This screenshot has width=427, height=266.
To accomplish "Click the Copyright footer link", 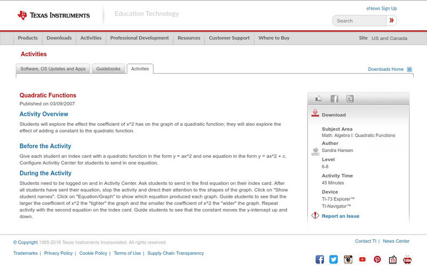I will pos(25,243).
